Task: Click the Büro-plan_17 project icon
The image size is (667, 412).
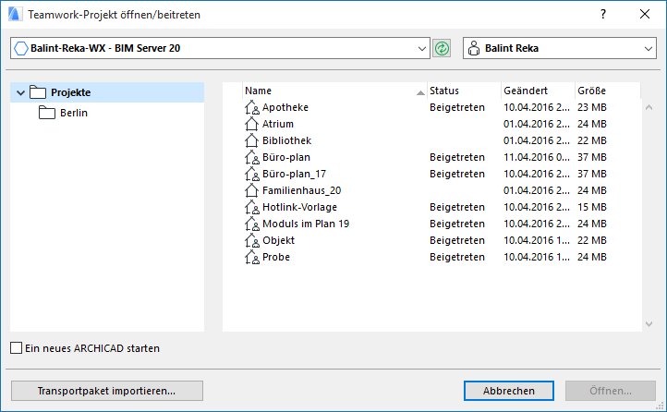Action: coord(251,174)
